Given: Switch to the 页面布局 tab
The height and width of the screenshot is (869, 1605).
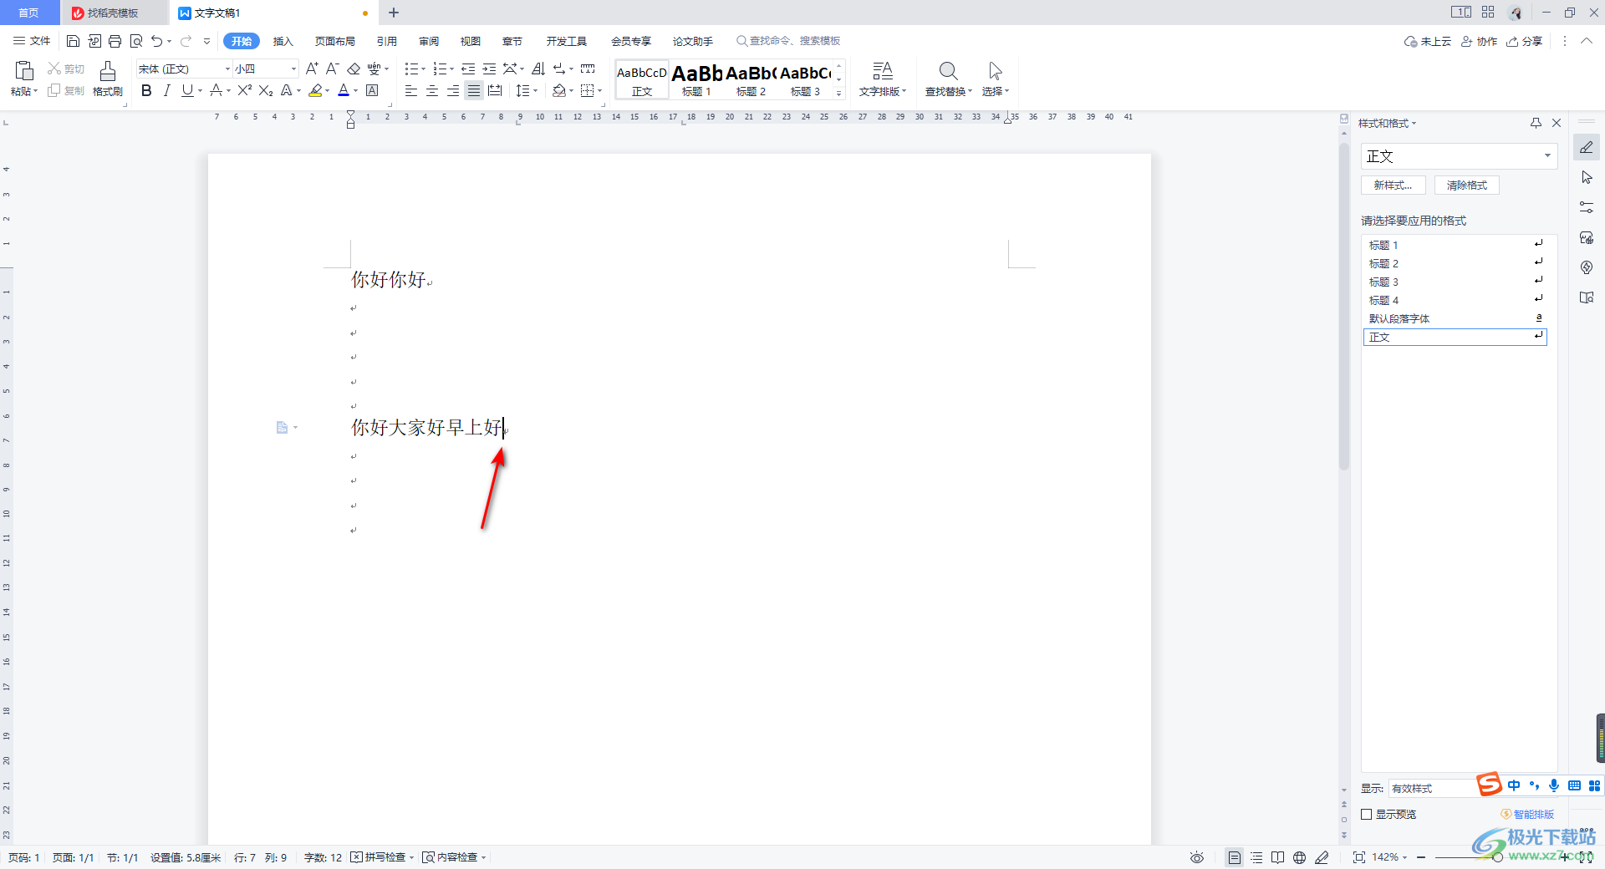Looking at the screenshot, I should (x=335, y=41).
